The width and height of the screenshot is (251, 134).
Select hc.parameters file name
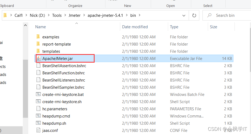pyautogui.click(x=55, y=109)
